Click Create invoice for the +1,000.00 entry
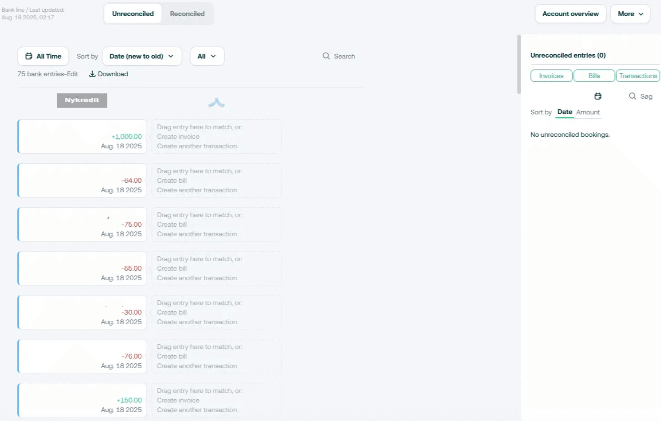 point(178,136)
